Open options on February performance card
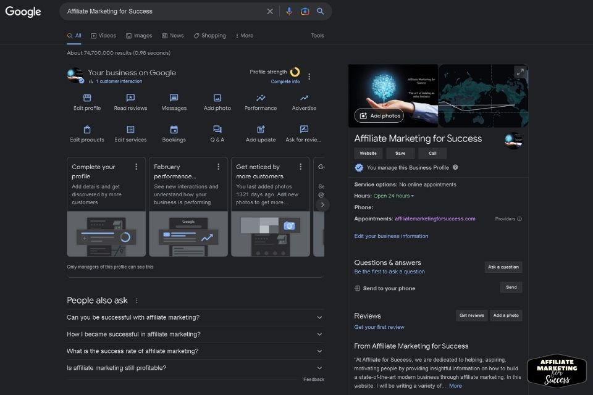The width and height of the screenshot is (593, 395). click(218, 167)
